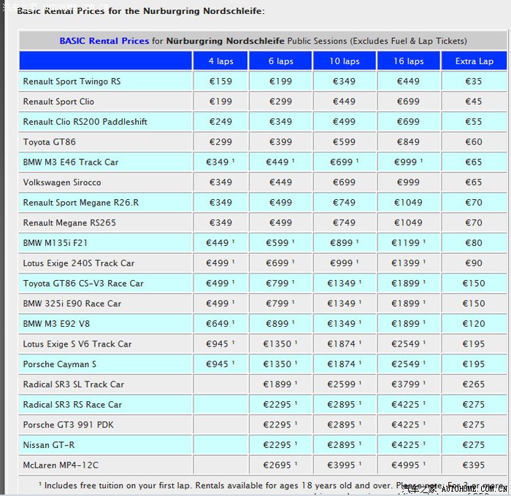Select the Porsche Cayman S car name
The width and height of the screenshot is (511, 496).
coord(59,364)
